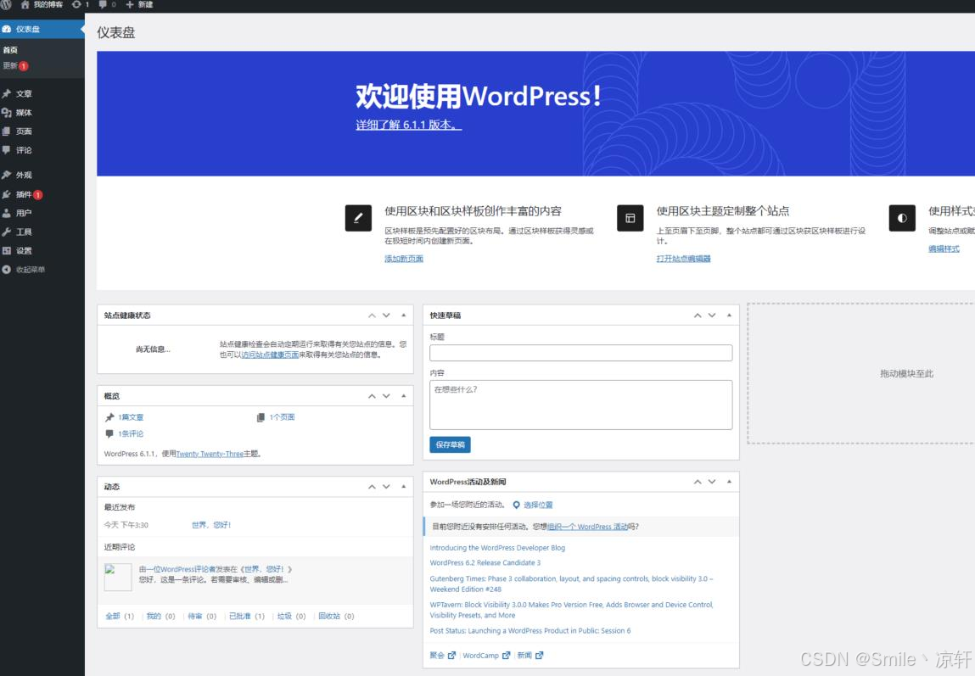Toggle the 站点健康状态 panel collapse arrow

click(404, 316)
